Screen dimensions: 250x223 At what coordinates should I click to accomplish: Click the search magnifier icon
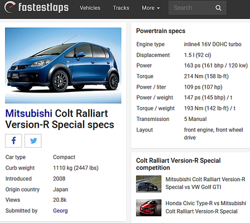tap(218, 8)
